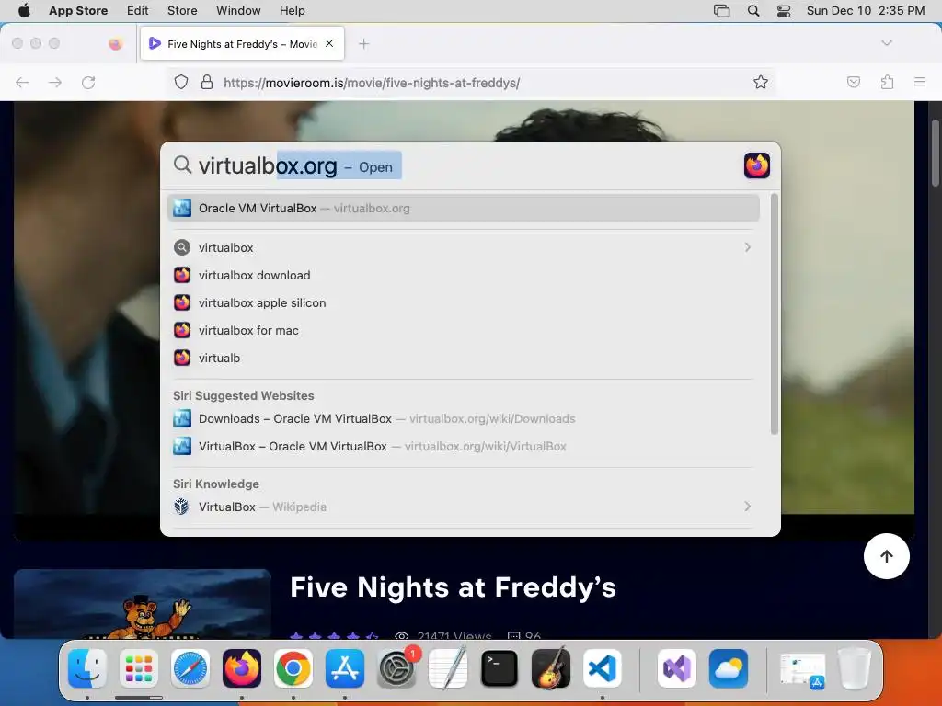Open the App Store menu
The height and width of the screenshot is (706, 942).
(x=78, y=10)
